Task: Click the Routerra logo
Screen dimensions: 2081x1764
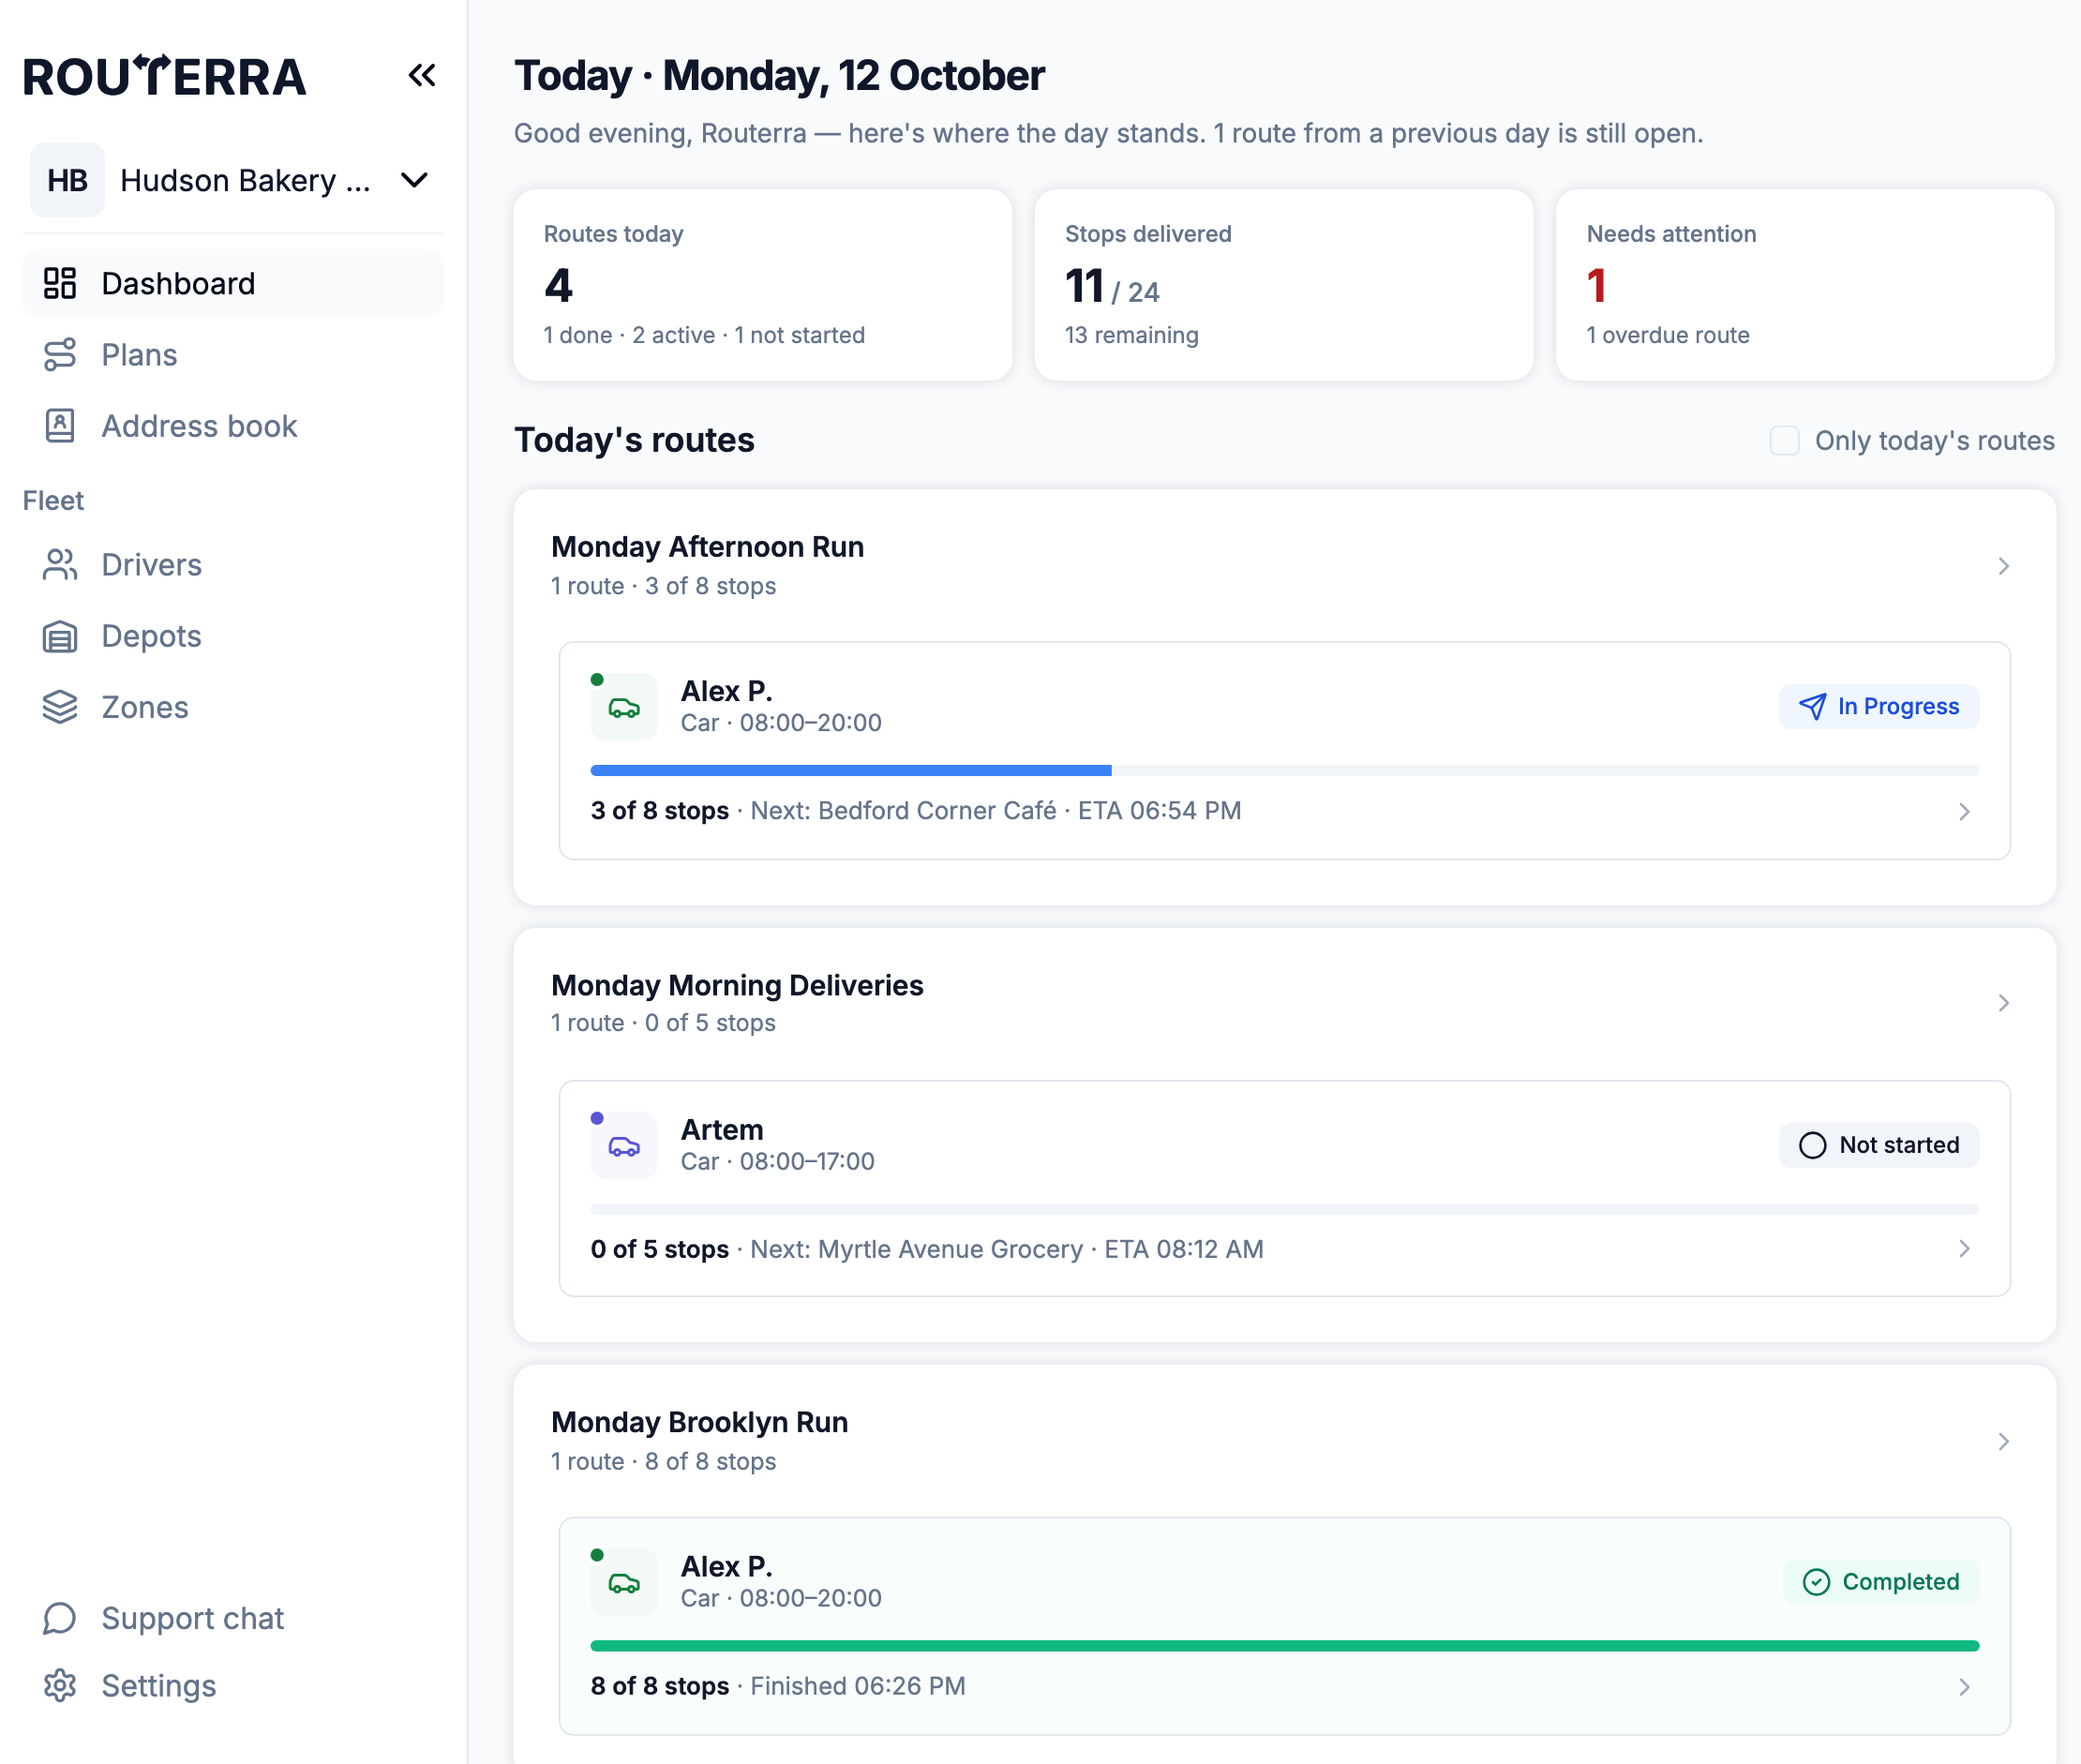Action: tap(164, 77)
